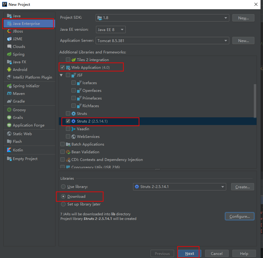Click the Cancel button
The image size is (263, 258).
(217, 253)
